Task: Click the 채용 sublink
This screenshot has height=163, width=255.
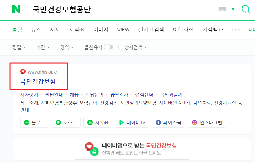Action: [x=74, y=94]
